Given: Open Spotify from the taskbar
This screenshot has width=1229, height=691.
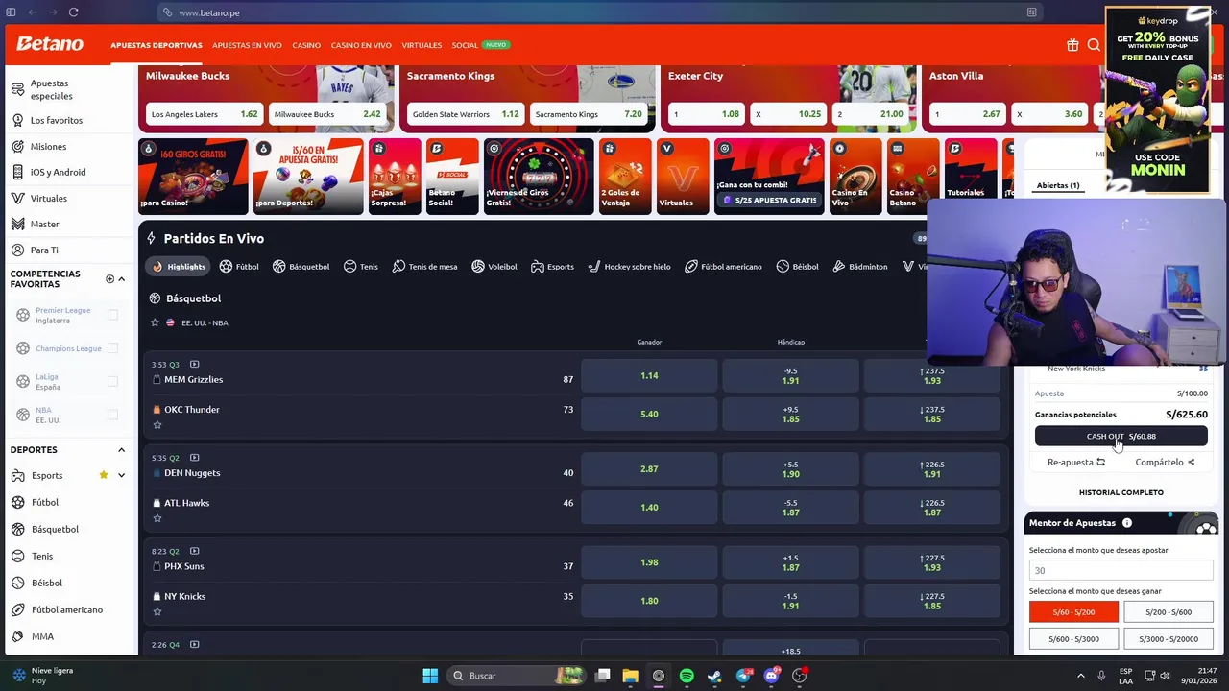Looking at the screenshot, I should point(687,676).
